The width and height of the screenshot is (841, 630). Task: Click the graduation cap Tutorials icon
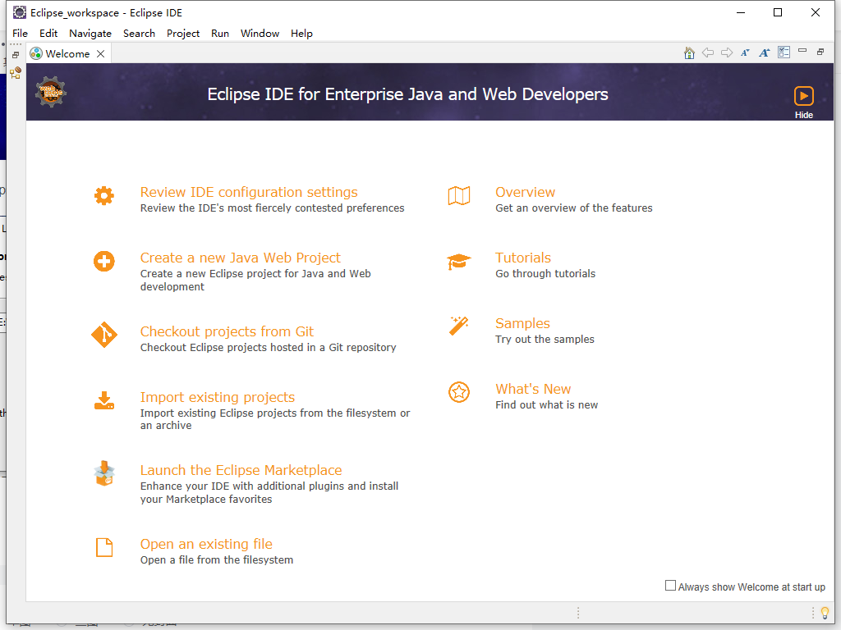[458, 262]
